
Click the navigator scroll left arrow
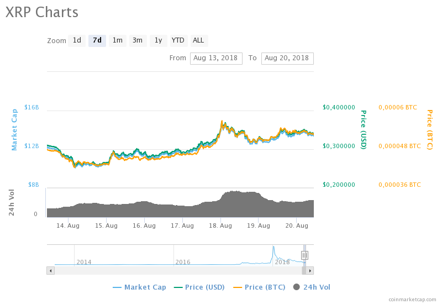[50, 271]
